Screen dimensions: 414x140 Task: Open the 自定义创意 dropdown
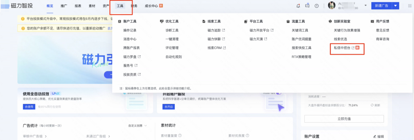pyautogui.click(x=137, y=126)
